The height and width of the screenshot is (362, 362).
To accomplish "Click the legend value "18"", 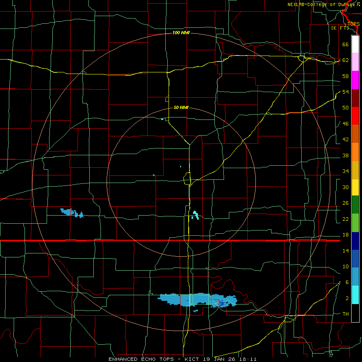I will 346,235.
